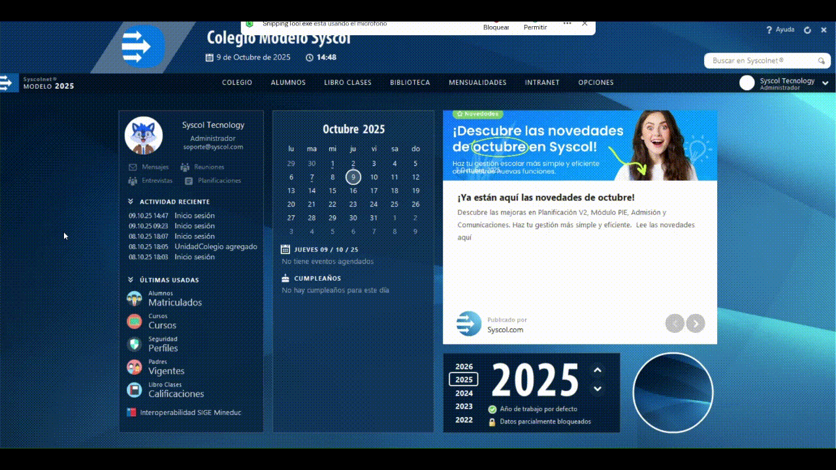Open Libro Clases Calificaciones icon
Viewport: 836px width, 470px height.
(x=134, y=390)
